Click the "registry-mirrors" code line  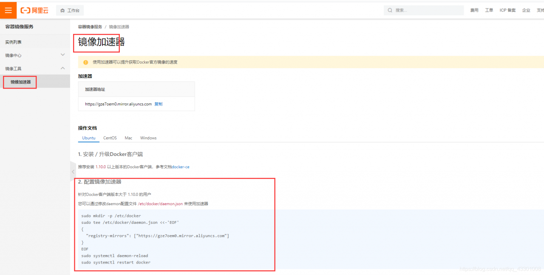pyautogui.click(x=158, y=236)
